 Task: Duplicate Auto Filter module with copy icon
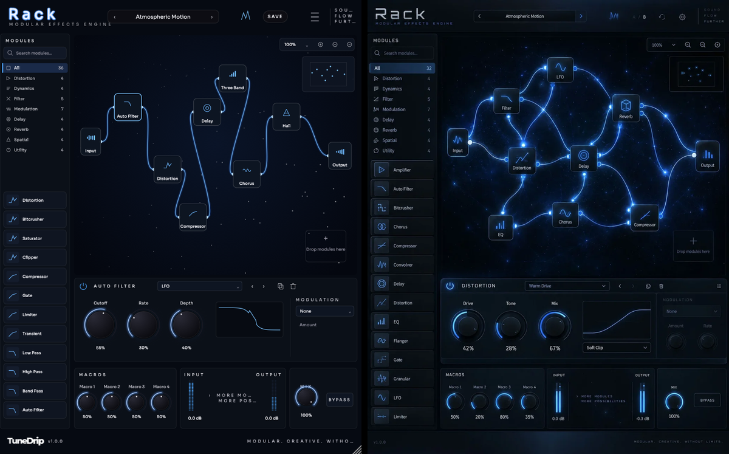coord(281,286)
